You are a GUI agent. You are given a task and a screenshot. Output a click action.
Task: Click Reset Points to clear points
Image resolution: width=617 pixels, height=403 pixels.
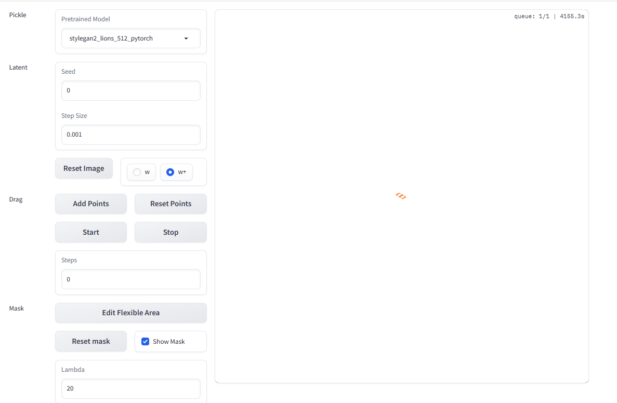pyautogui.click(x=170, y=204)
